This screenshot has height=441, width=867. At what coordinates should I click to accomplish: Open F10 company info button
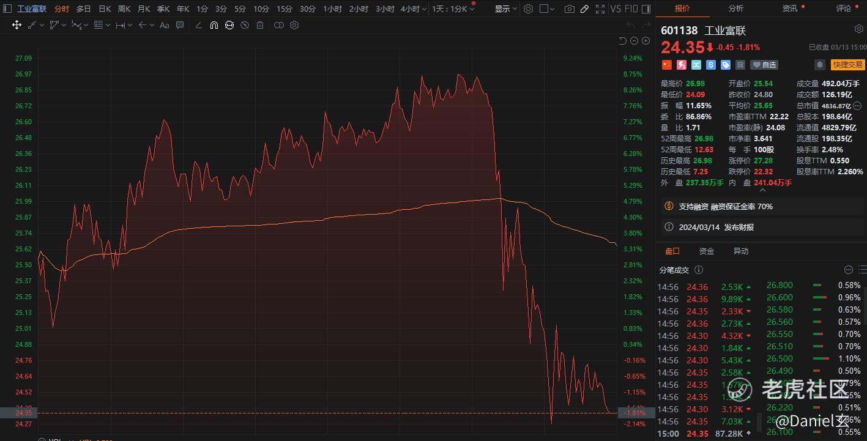(631, 9)
